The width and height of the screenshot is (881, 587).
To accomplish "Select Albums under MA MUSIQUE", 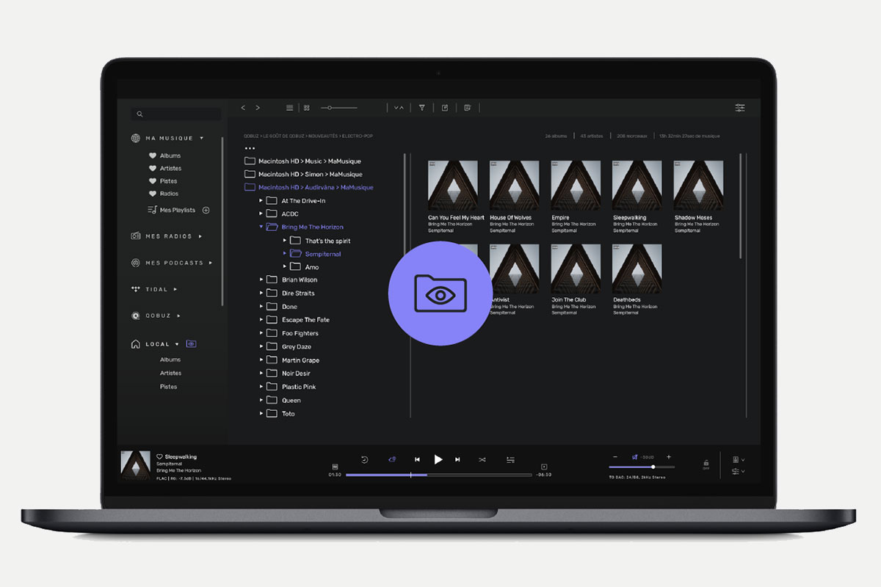I will tap(168, 155).
